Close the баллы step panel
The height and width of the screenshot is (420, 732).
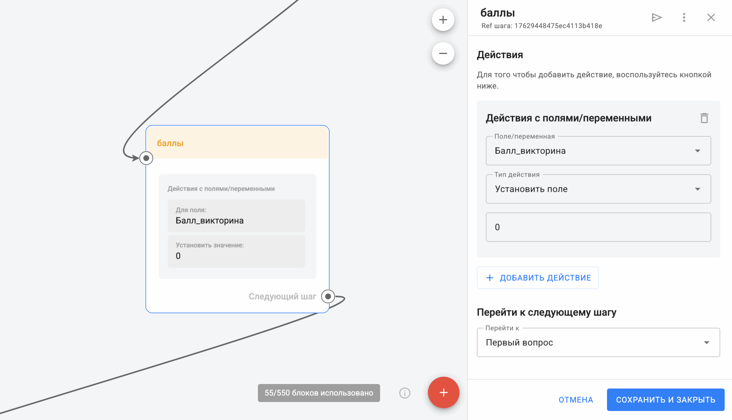click(711, 18)
